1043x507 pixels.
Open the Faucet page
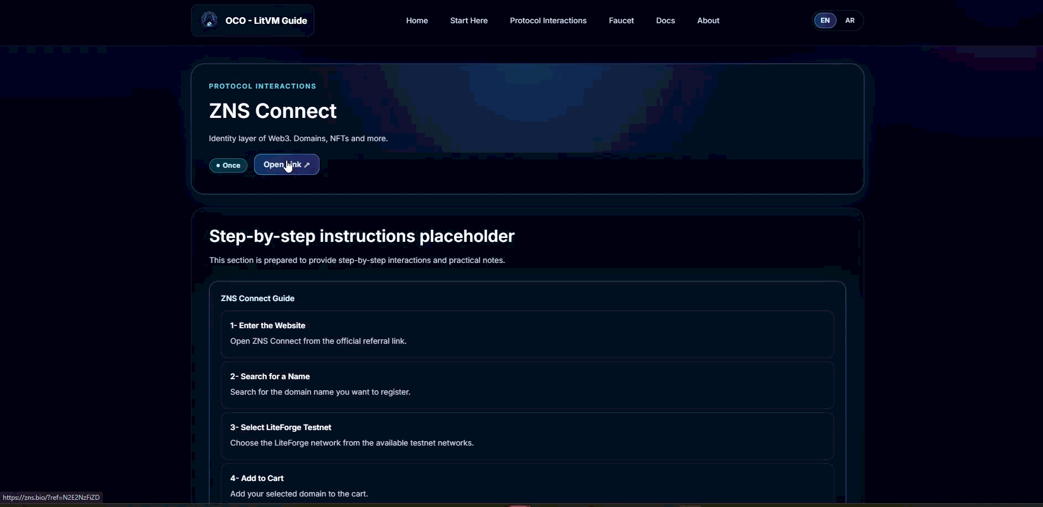[x=621, y=20]
